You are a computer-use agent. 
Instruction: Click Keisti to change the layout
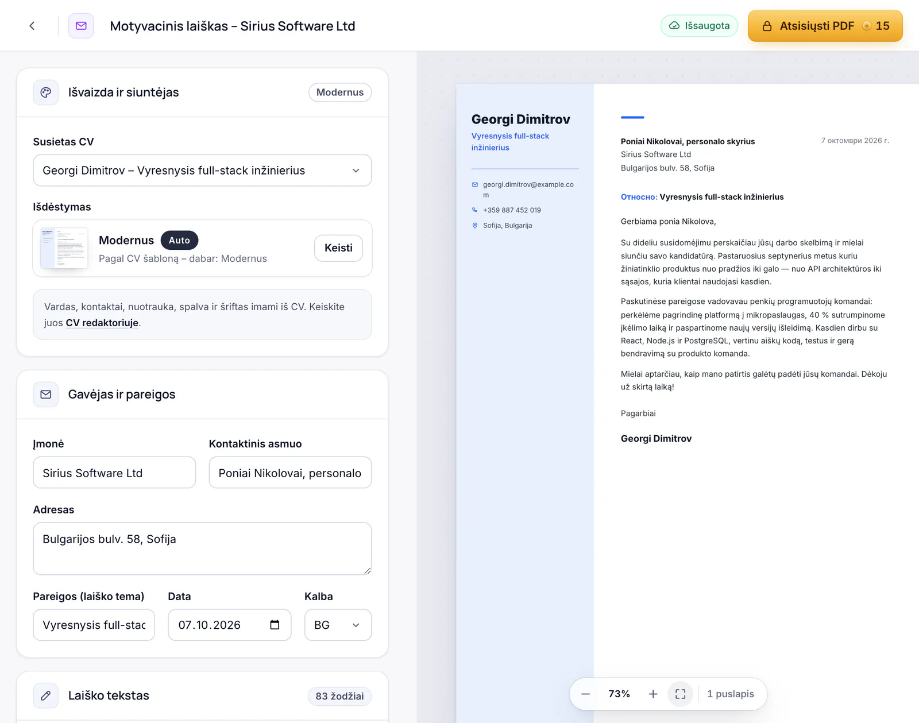coord(338,248)
